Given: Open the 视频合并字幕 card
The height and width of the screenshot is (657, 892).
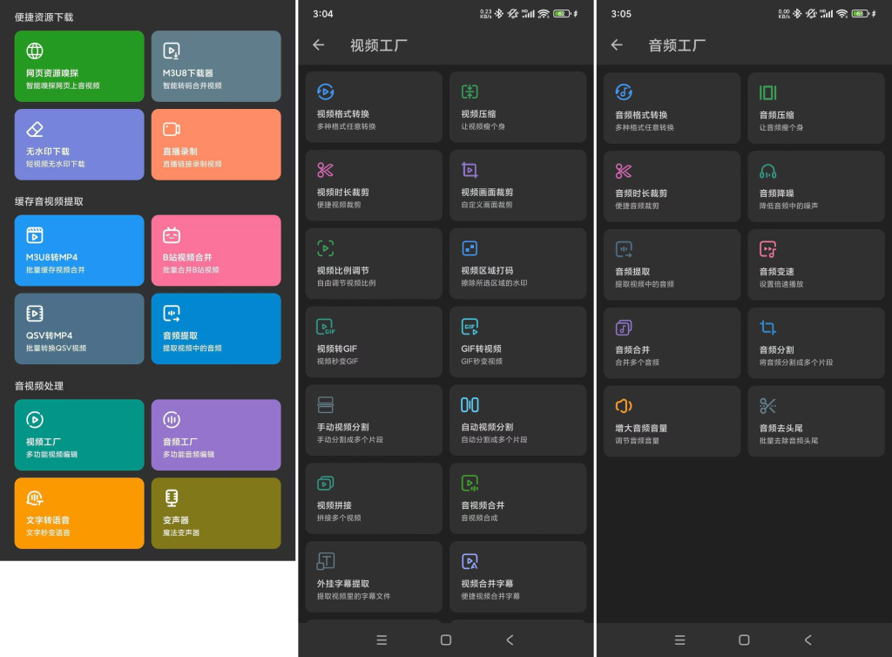Looking at the screenshot, I should 517,577.
